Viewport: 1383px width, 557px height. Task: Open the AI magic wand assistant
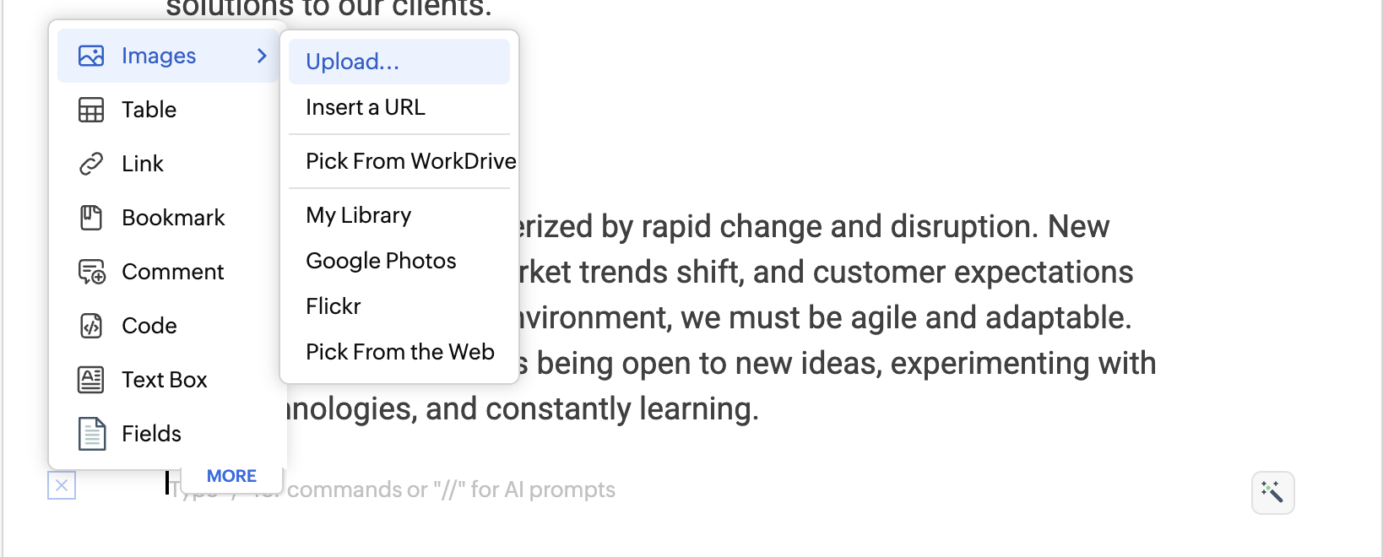point(1272,492)
